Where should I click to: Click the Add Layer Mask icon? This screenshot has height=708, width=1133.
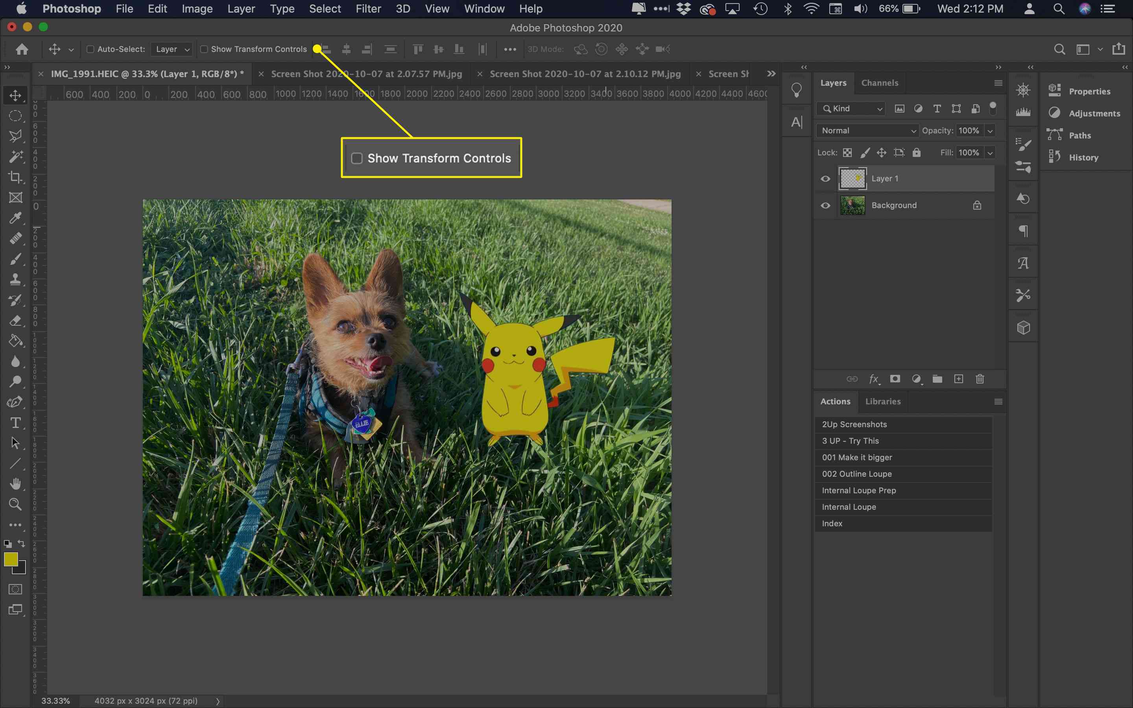(895, 378)
